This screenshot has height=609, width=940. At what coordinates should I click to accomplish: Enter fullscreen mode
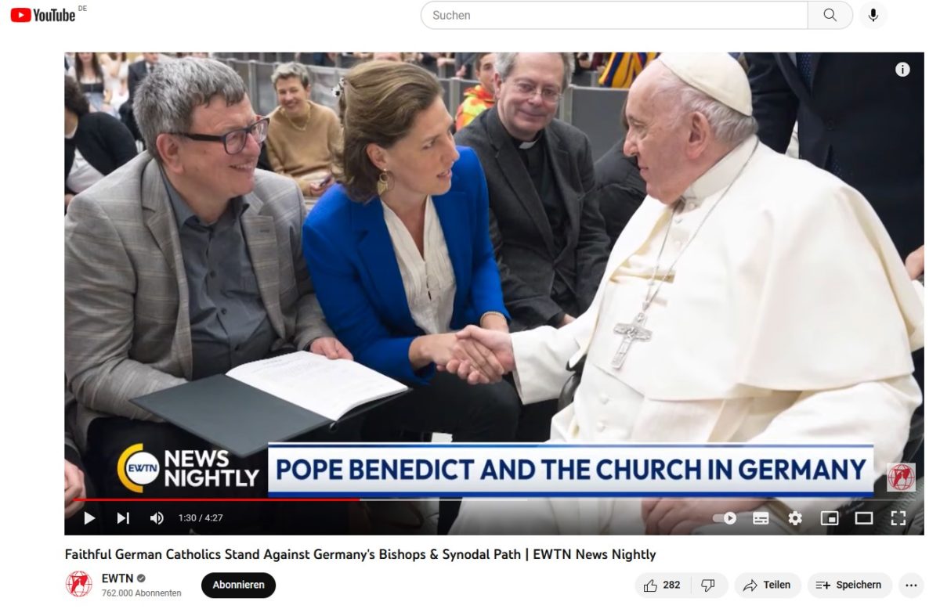click(898, 518)
